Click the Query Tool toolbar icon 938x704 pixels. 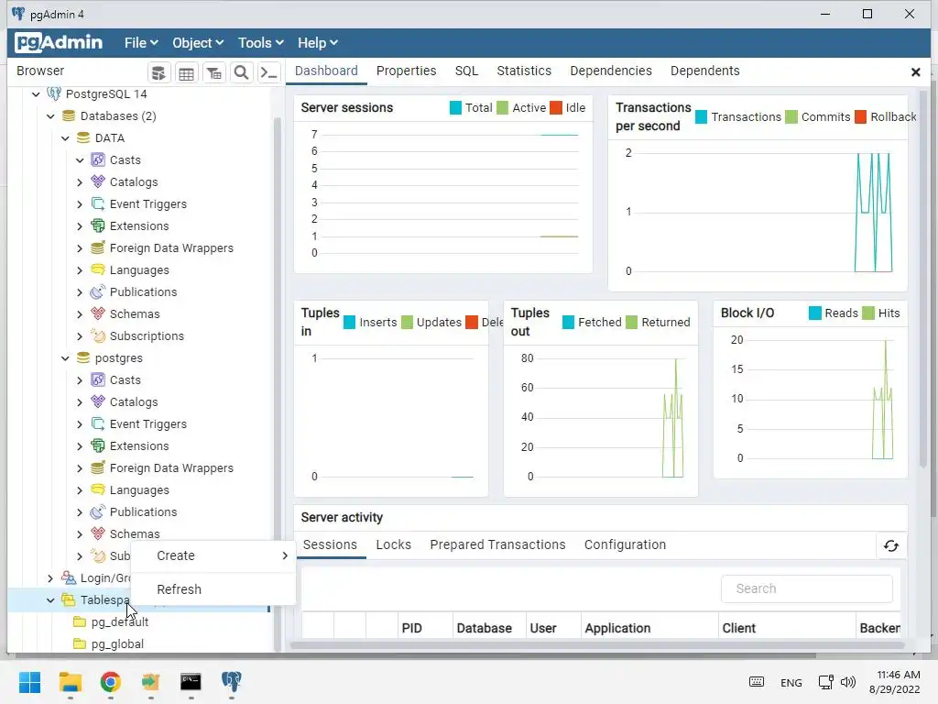158,73
